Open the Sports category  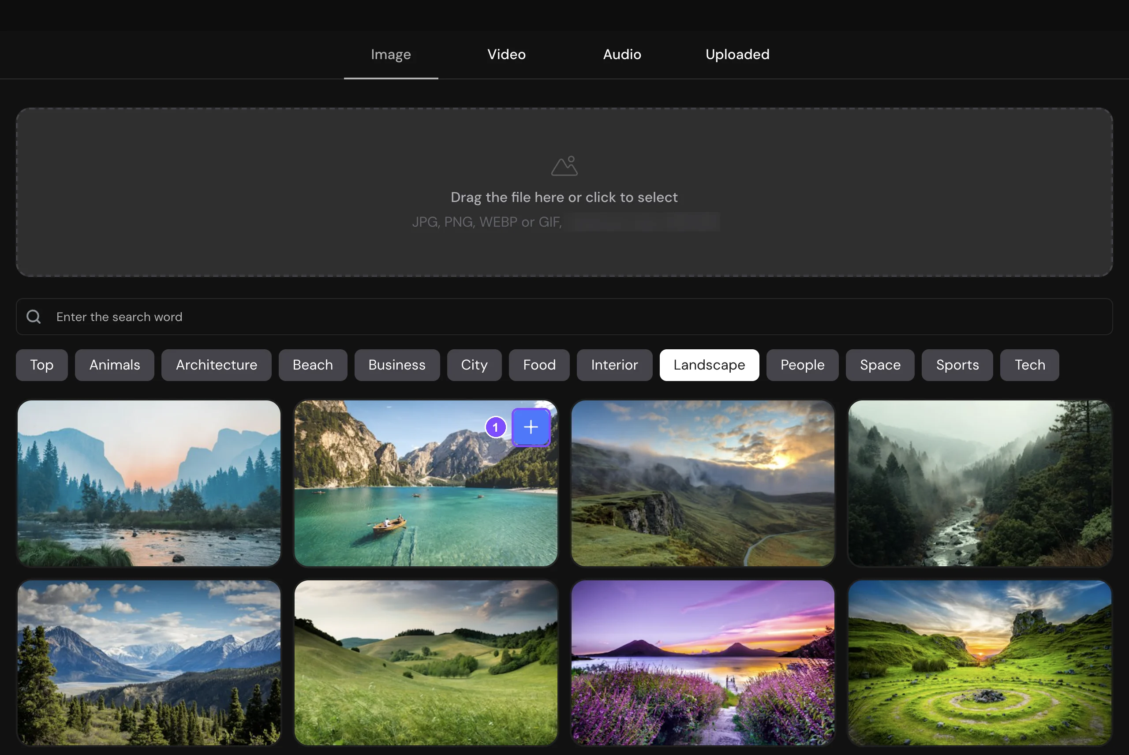[x=957, y=365]
